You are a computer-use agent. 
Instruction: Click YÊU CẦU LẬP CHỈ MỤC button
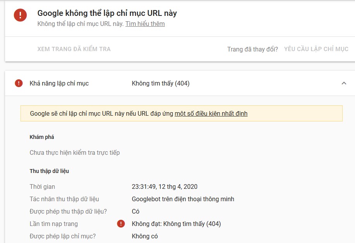click(x=316, y=49)
